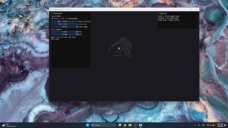The height and width of the screenshot is (128, 228).
Task: Open the red circular taskbar app icon
Action: pos(135,125)
